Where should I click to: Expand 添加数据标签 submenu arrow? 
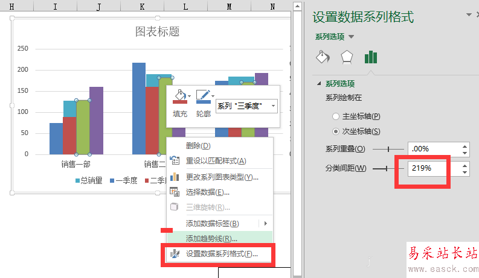[x=265, y=224]
